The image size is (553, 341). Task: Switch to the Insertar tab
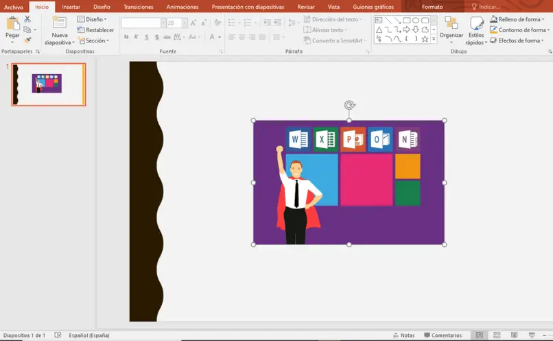click(71, 7)
